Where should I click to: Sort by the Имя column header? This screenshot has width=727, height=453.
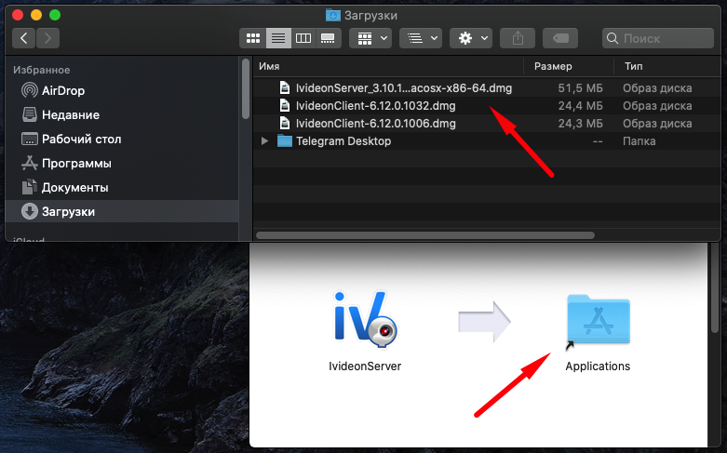coord(388,66)
